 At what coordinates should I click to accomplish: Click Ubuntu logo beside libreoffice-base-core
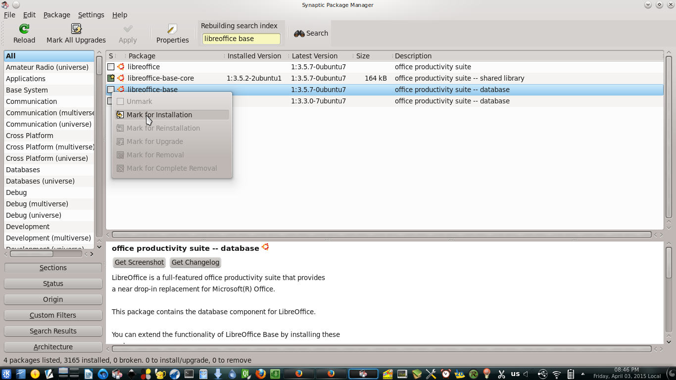coord(121,78)
